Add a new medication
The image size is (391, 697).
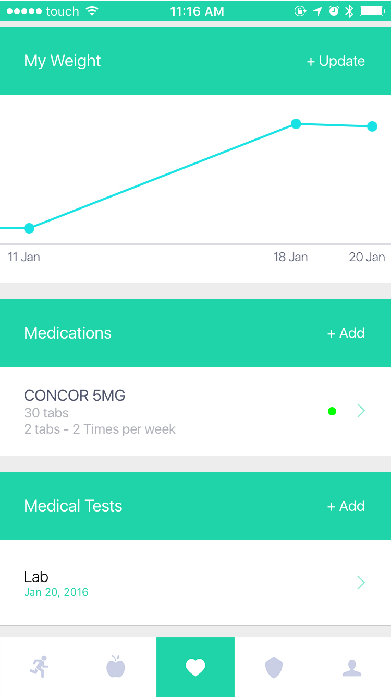coord(346,333)
